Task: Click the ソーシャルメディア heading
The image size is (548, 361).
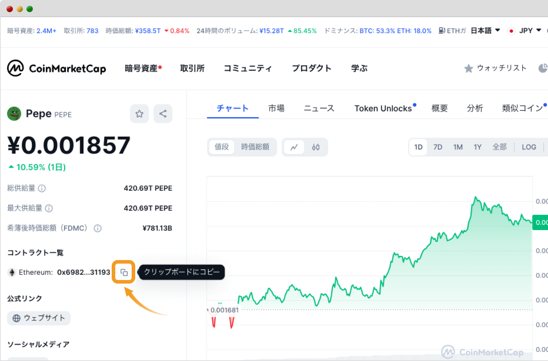Action: pyautogui.click(x=38, y=345)
